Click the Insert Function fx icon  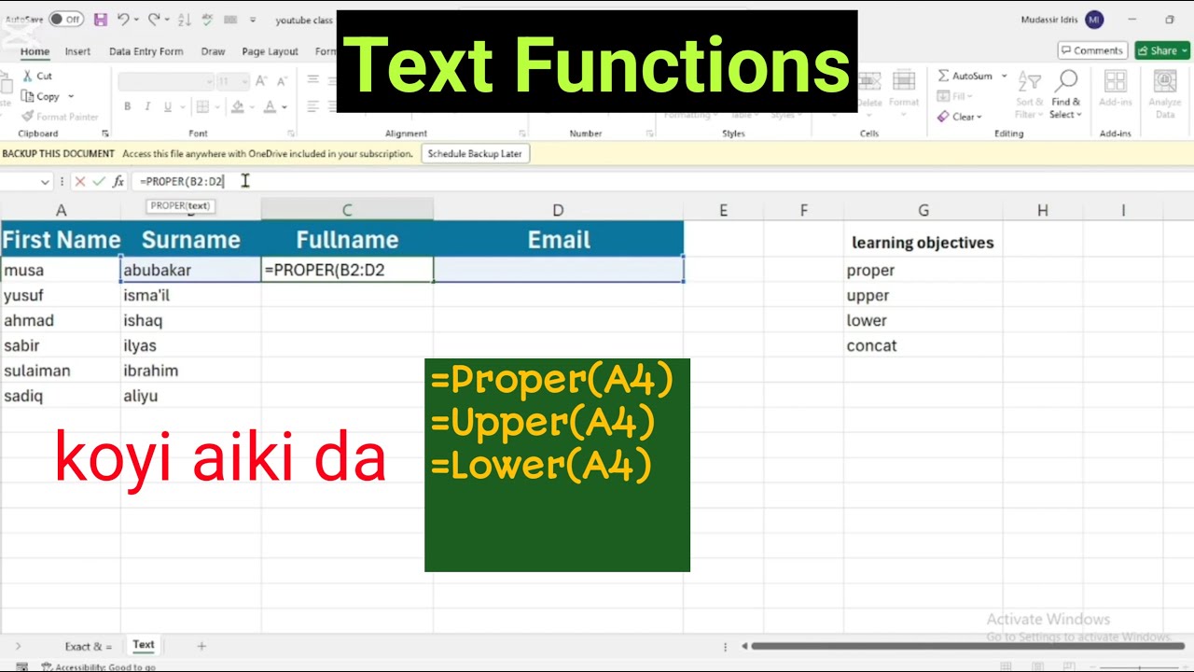(118, 181)
